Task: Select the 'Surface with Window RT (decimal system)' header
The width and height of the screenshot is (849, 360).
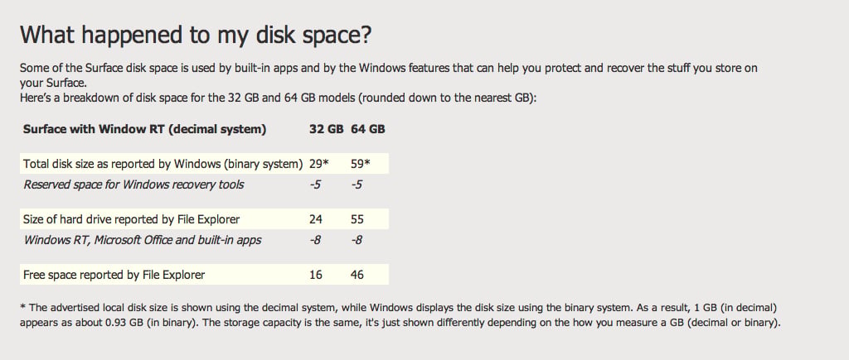Action: pos(144,130)
